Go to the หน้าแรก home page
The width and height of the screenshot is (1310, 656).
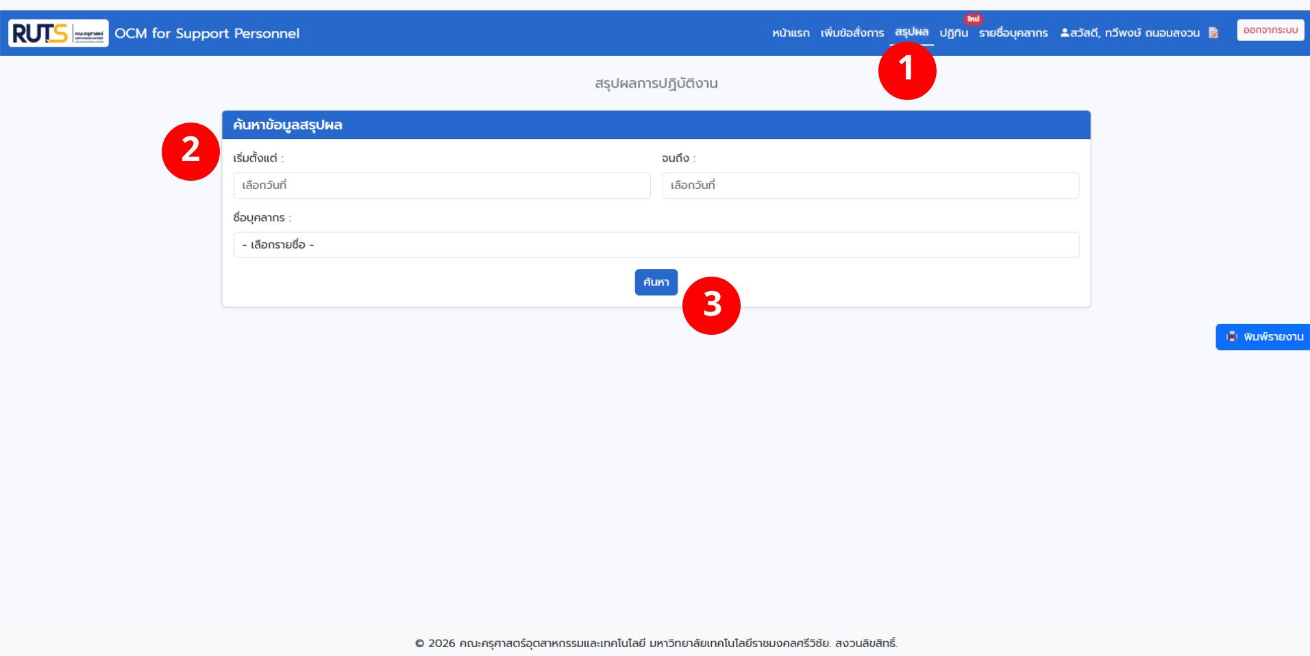pos(791,33)
